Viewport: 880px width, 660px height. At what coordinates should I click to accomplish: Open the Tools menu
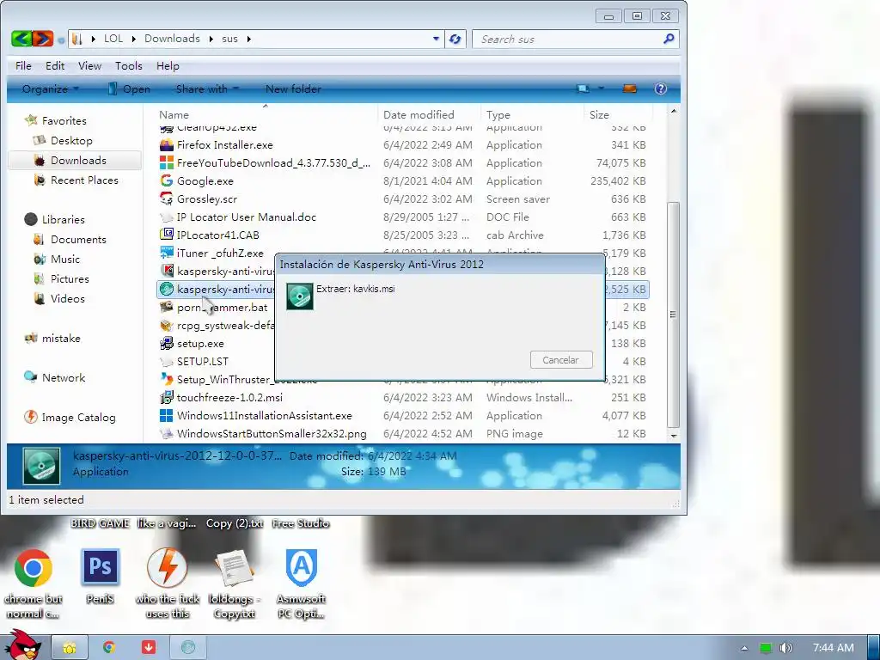click(129, 65)
